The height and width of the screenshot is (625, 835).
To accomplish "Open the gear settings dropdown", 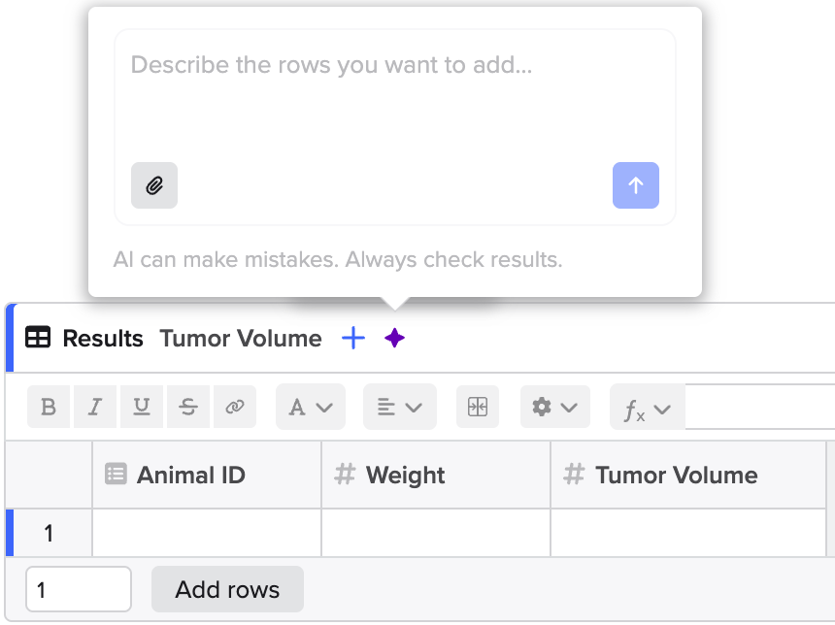I will [x=554, y=408].
